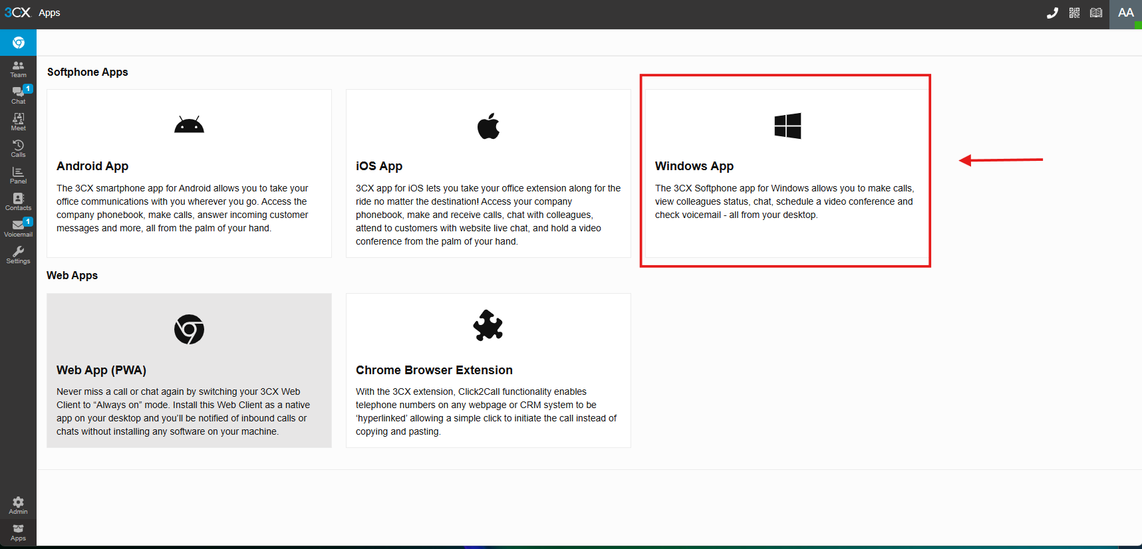Open the Chat section
1142x549 pixels.
(x=18, y=96)
